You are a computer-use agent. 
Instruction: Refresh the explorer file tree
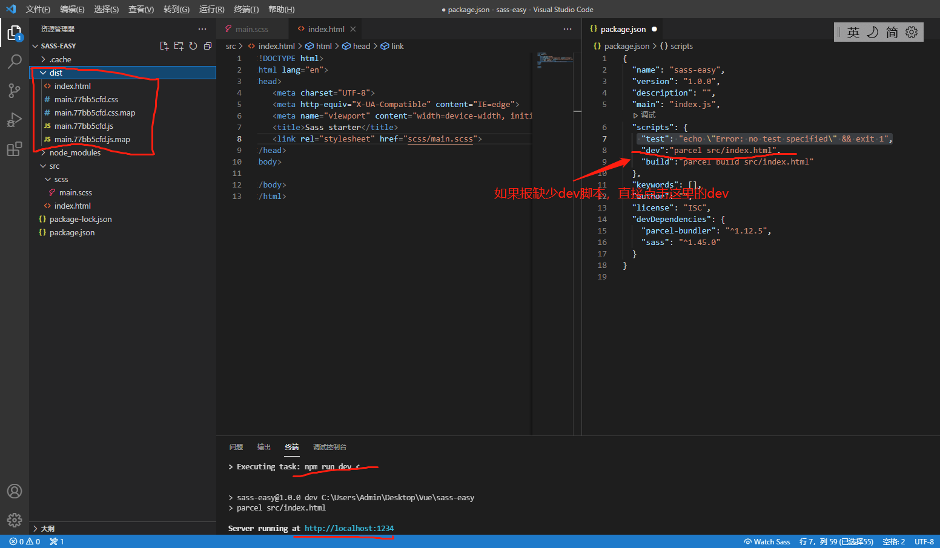193,46
